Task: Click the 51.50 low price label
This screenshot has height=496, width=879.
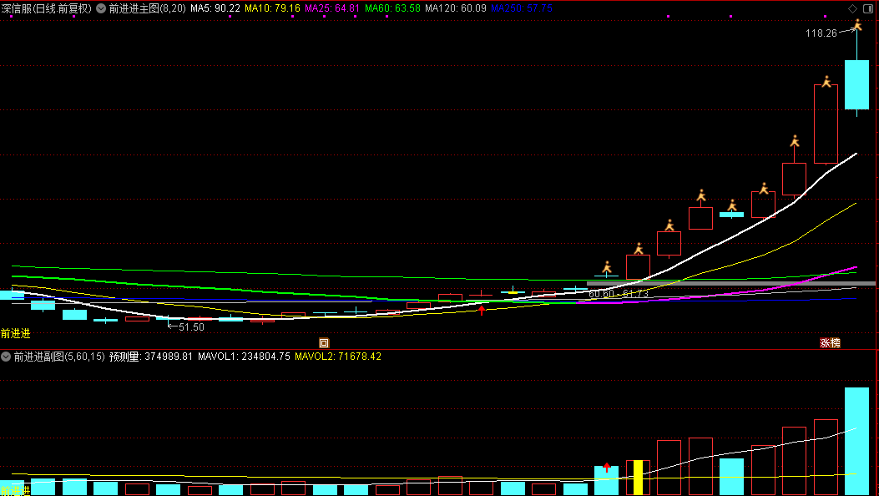Action: pyautogui.click(x=191, y=327)
